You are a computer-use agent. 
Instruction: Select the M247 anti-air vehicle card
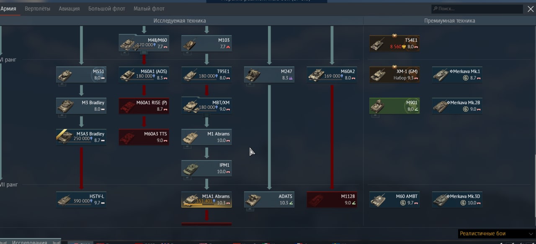pyautogui.click(x=269, y=75)
